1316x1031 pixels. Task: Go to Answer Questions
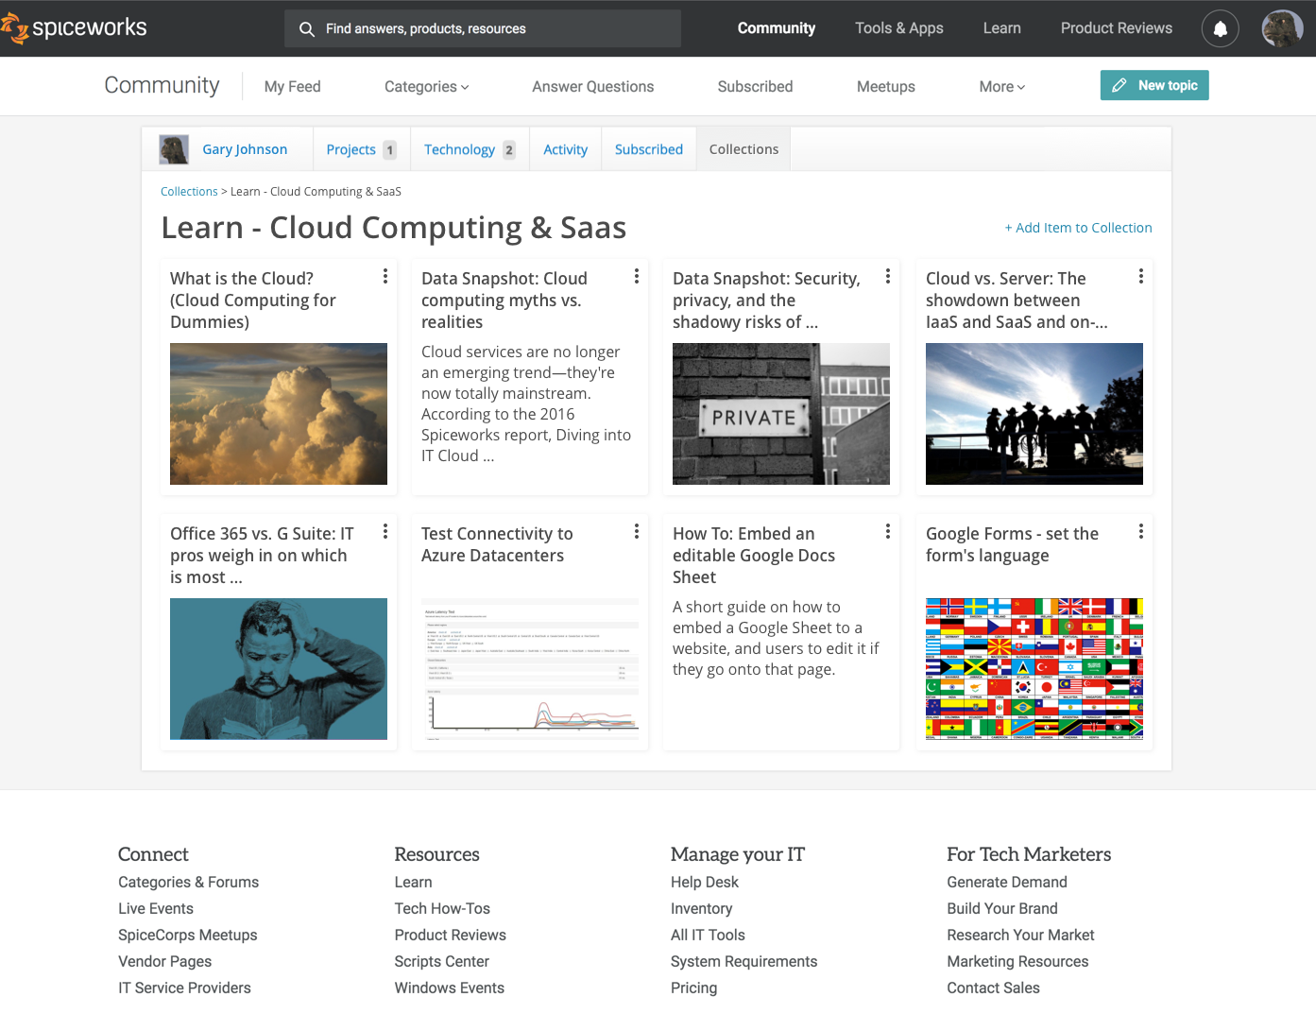point(592,86)
